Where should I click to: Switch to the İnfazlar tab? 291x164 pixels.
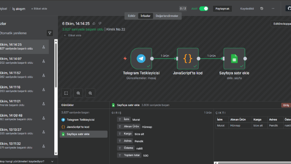145,16
